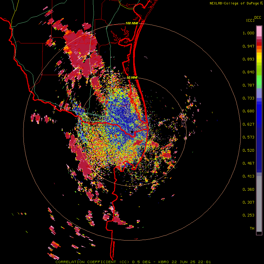Click the 0.360 colorbar value
Viewport: 264px width, 264px height.
(x=248, y=189)
